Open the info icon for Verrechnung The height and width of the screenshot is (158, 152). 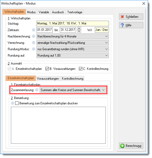(x=33, y=43)
